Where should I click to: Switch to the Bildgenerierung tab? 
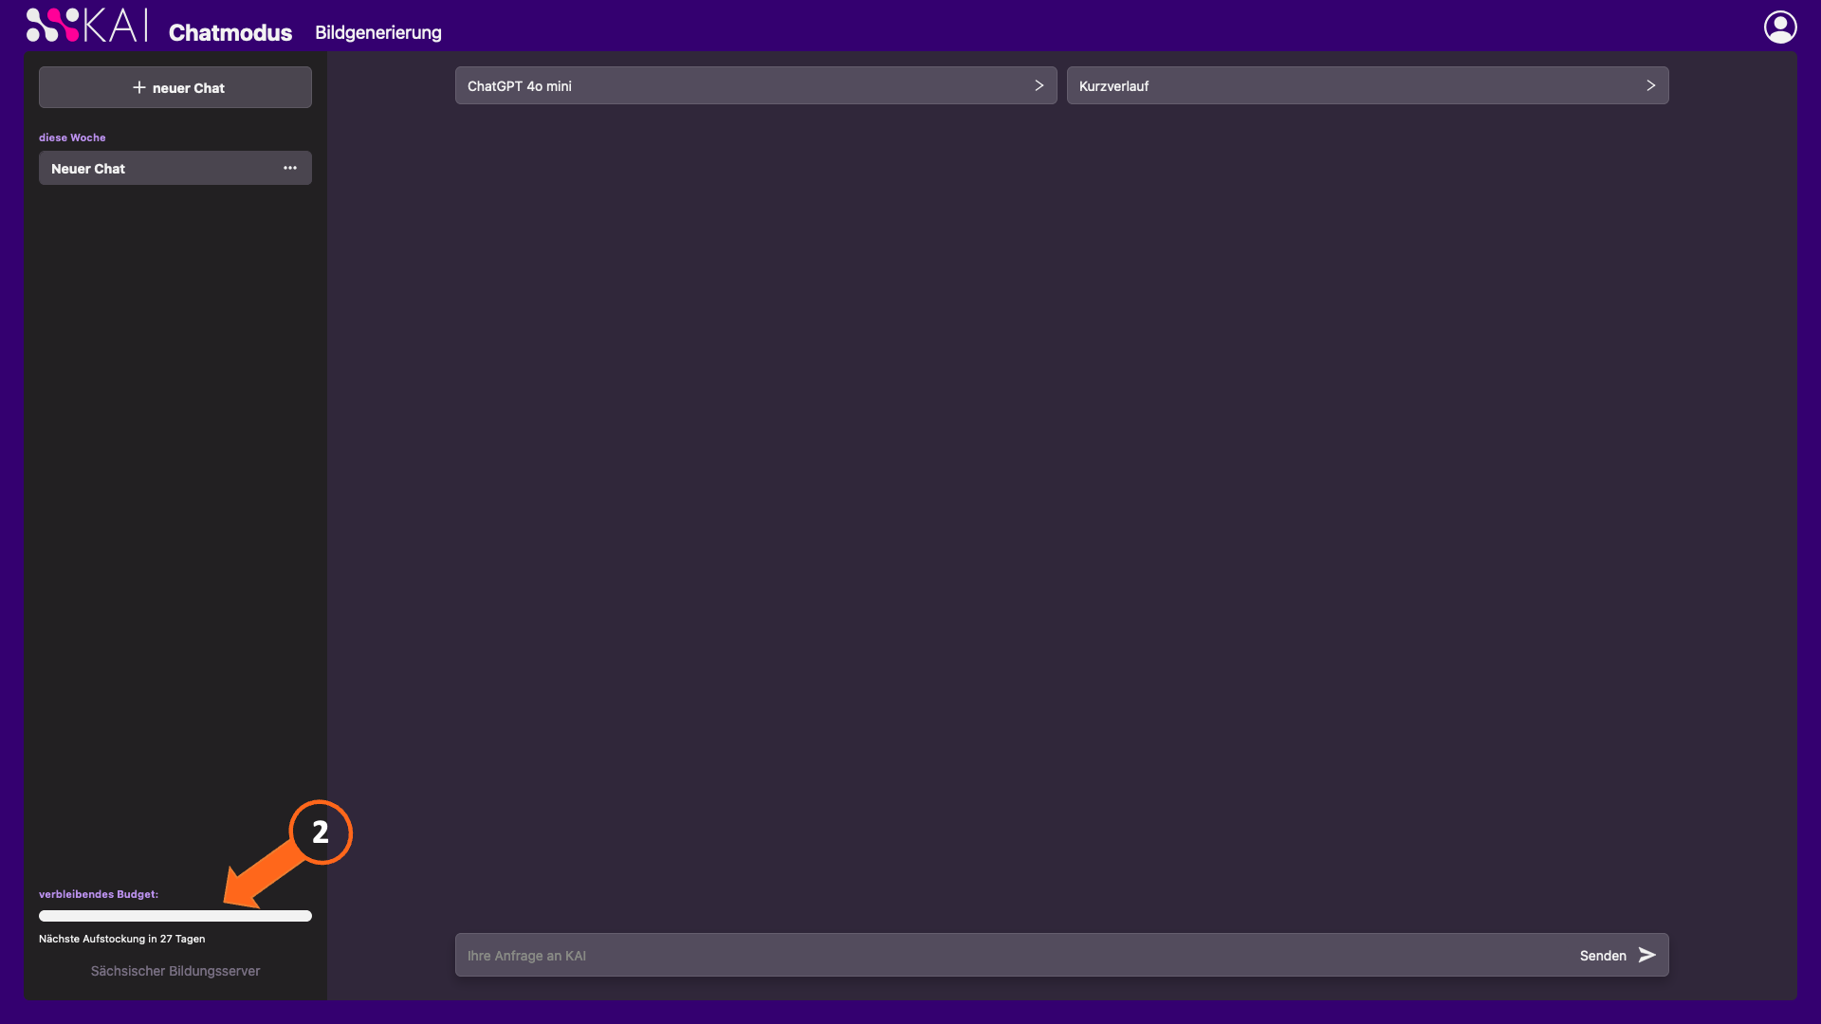click(378, 32)
